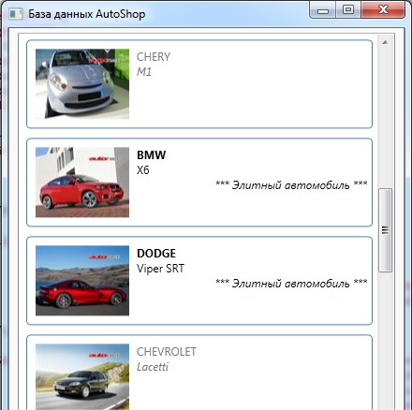Select the M1 model text
This screenshot has width=412, height=410.
pos(144,72)
